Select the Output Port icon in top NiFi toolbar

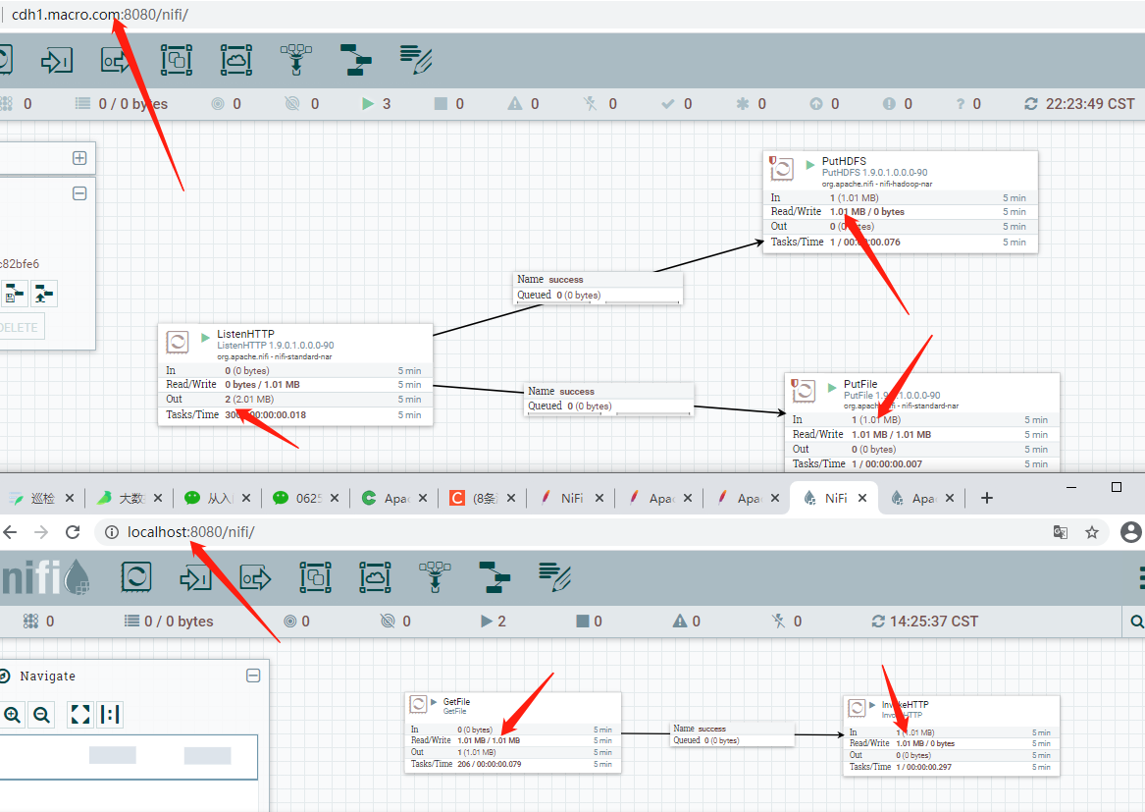click(116, 60)
